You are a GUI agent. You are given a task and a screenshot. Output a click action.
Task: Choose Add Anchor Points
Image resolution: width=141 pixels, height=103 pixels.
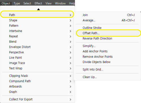pyautogui.click(x=107, y=51)
